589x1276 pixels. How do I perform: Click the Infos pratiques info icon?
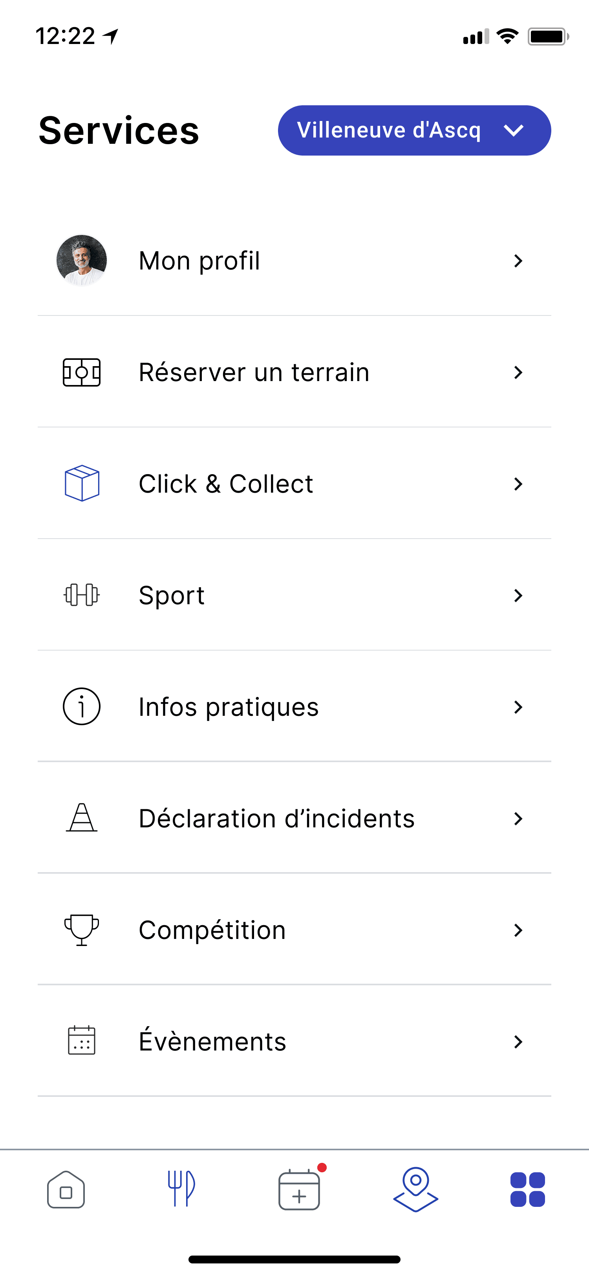[x=82, y=706]
